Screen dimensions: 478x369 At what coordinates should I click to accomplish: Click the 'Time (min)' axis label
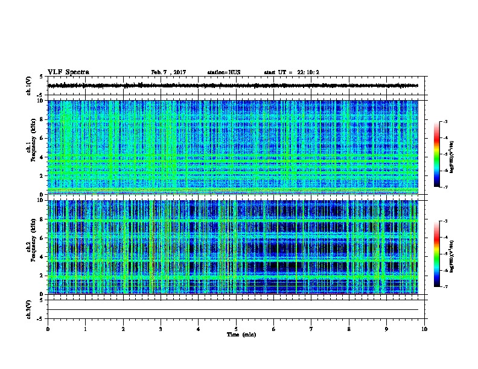pyautogui.click(x=241, y=335)
